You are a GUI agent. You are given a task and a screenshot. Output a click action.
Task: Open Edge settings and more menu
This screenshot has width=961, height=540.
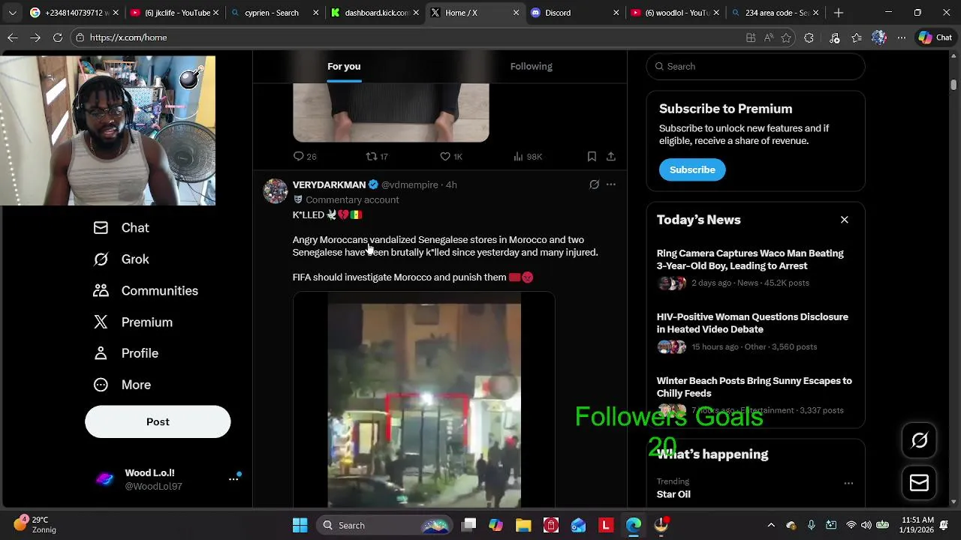[x=902, y=37]
